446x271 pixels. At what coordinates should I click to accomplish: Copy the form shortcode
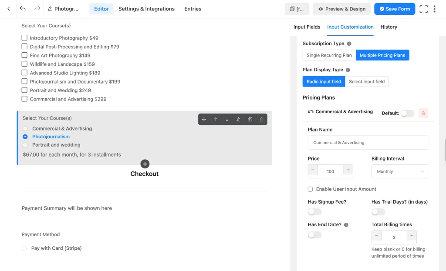(x=297, y=9)
